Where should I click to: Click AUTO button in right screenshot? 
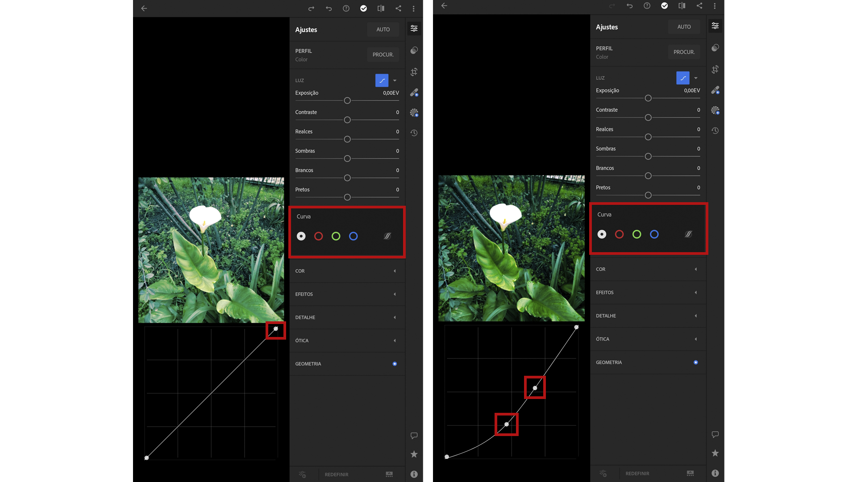pyautogui.click(x=684, y=27)
